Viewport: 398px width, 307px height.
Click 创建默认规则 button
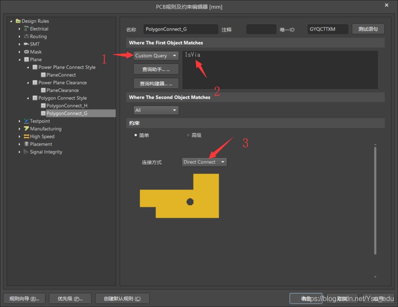(x=122, y=299)
